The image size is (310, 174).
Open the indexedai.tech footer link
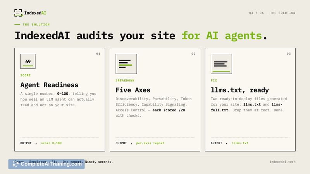tap(282, 162)
